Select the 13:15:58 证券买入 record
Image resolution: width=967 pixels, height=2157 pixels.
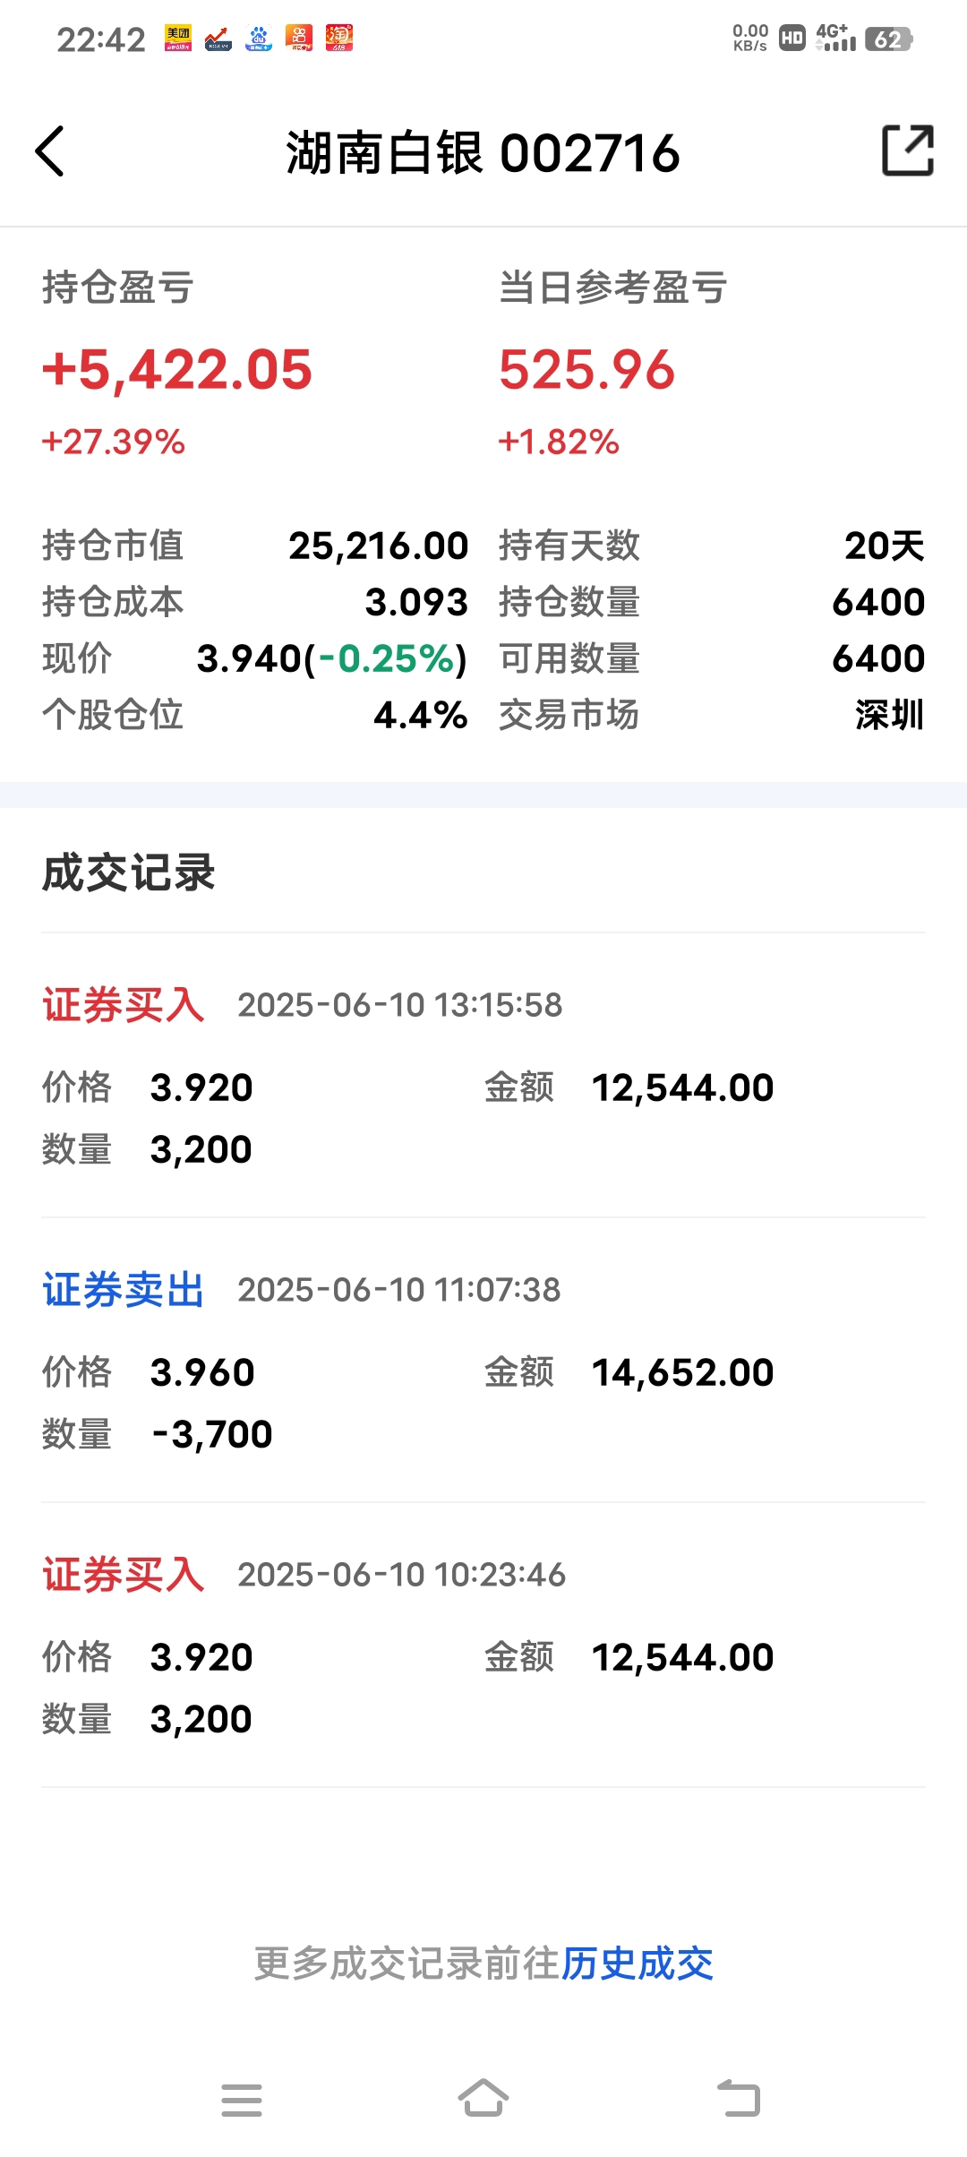click(483, 1075)
